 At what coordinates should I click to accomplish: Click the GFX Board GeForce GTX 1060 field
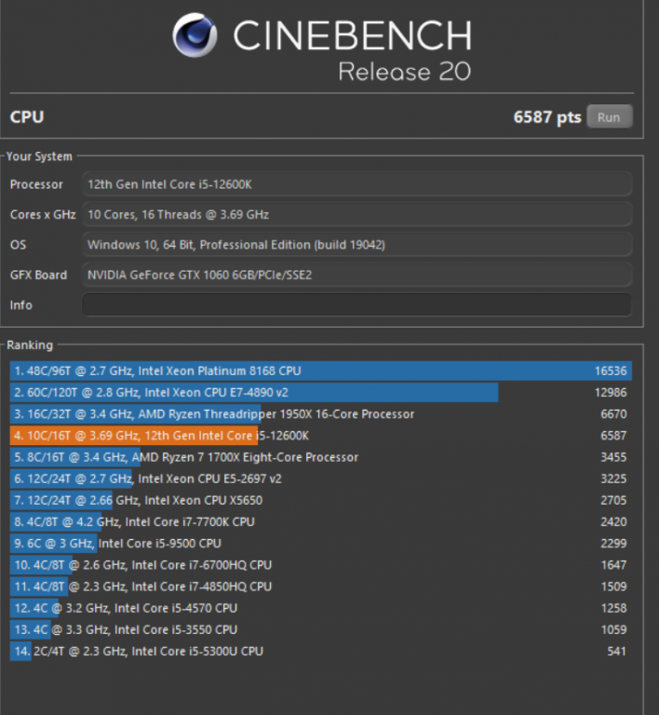coord(356,275)
